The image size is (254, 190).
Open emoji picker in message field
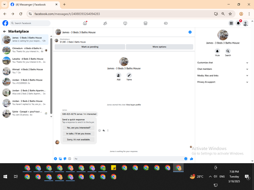click(186, 159)
